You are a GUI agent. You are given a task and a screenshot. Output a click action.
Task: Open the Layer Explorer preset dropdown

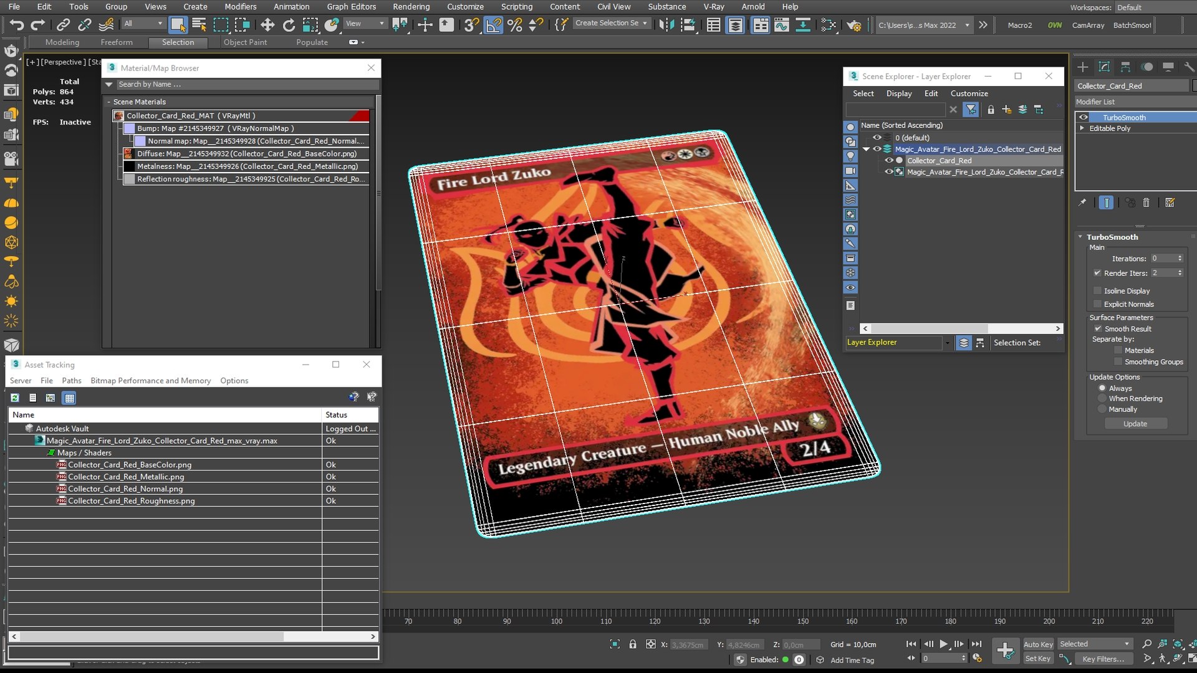(947, 343)
